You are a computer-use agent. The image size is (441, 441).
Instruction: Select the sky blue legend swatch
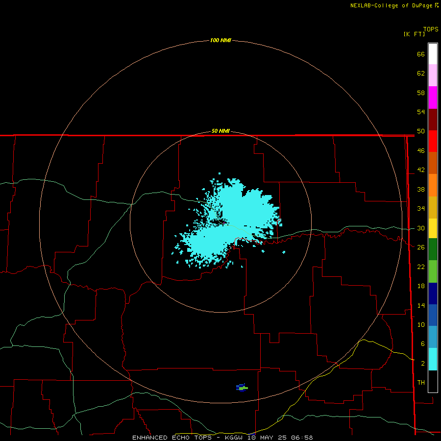pyautogui.click(x=433, y=337)
